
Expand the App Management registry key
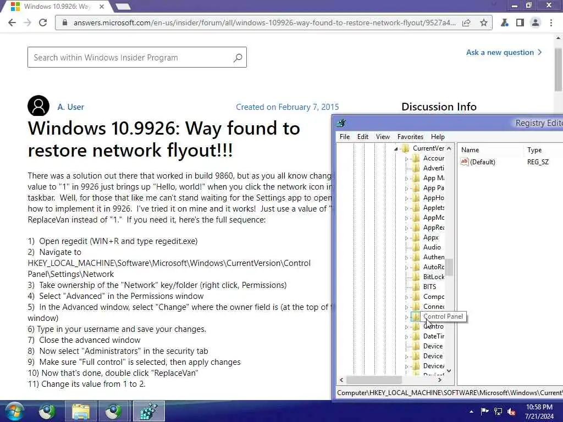point(406,179)
